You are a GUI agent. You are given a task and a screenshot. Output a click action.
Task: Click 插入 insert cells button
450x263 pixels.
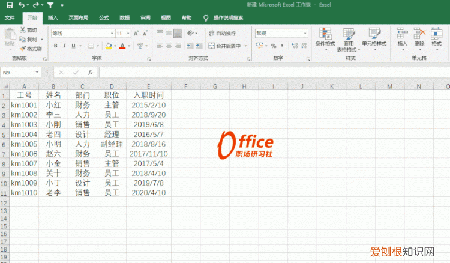[403, 40]
